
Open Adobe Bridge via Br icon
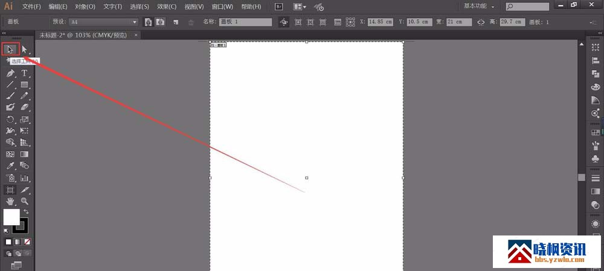pyautogui.click(x=278, y=7)
